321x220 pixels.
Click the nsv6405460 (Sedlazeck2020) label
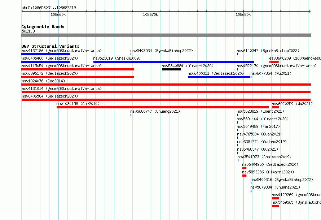50,58
